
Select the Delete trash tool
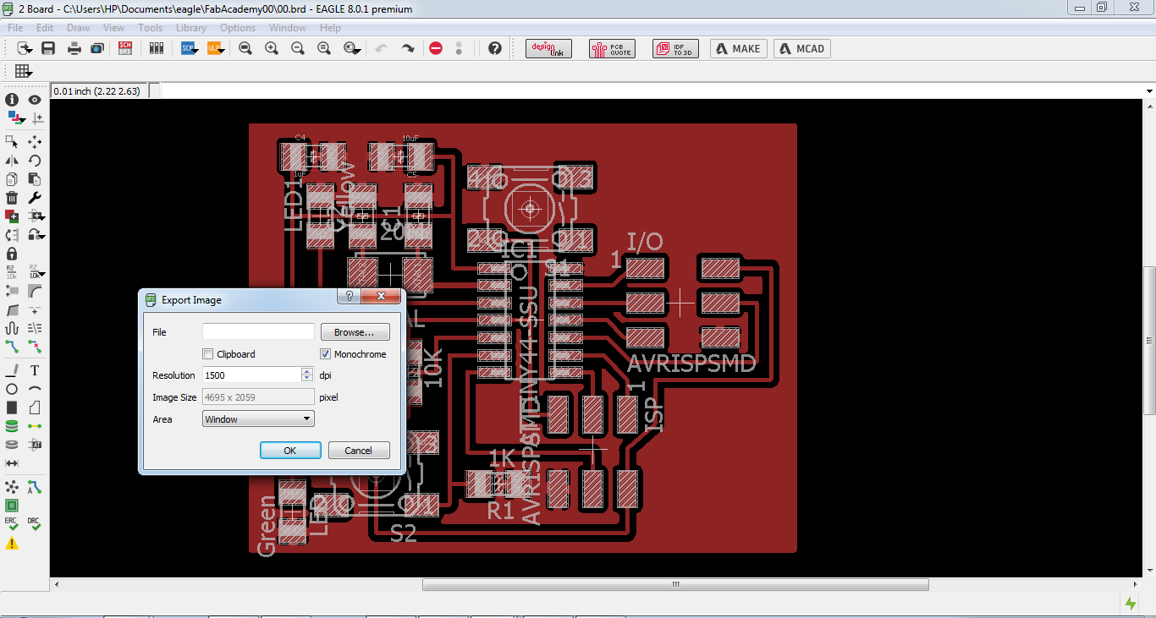tap(12, 197)
